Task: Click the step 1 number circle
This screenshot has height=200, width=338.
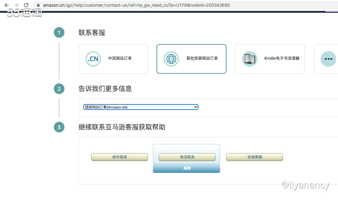Action: (x=59, y=33)
